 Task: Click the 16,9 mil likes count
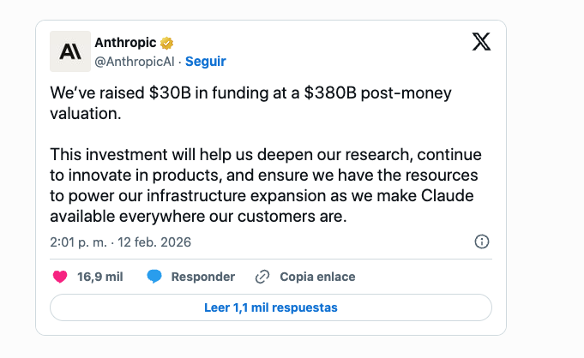pyautogui.click(x=98, y=277)
